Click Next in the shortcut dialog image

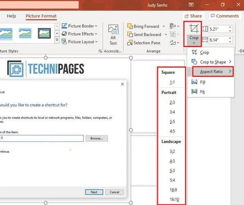94,192
